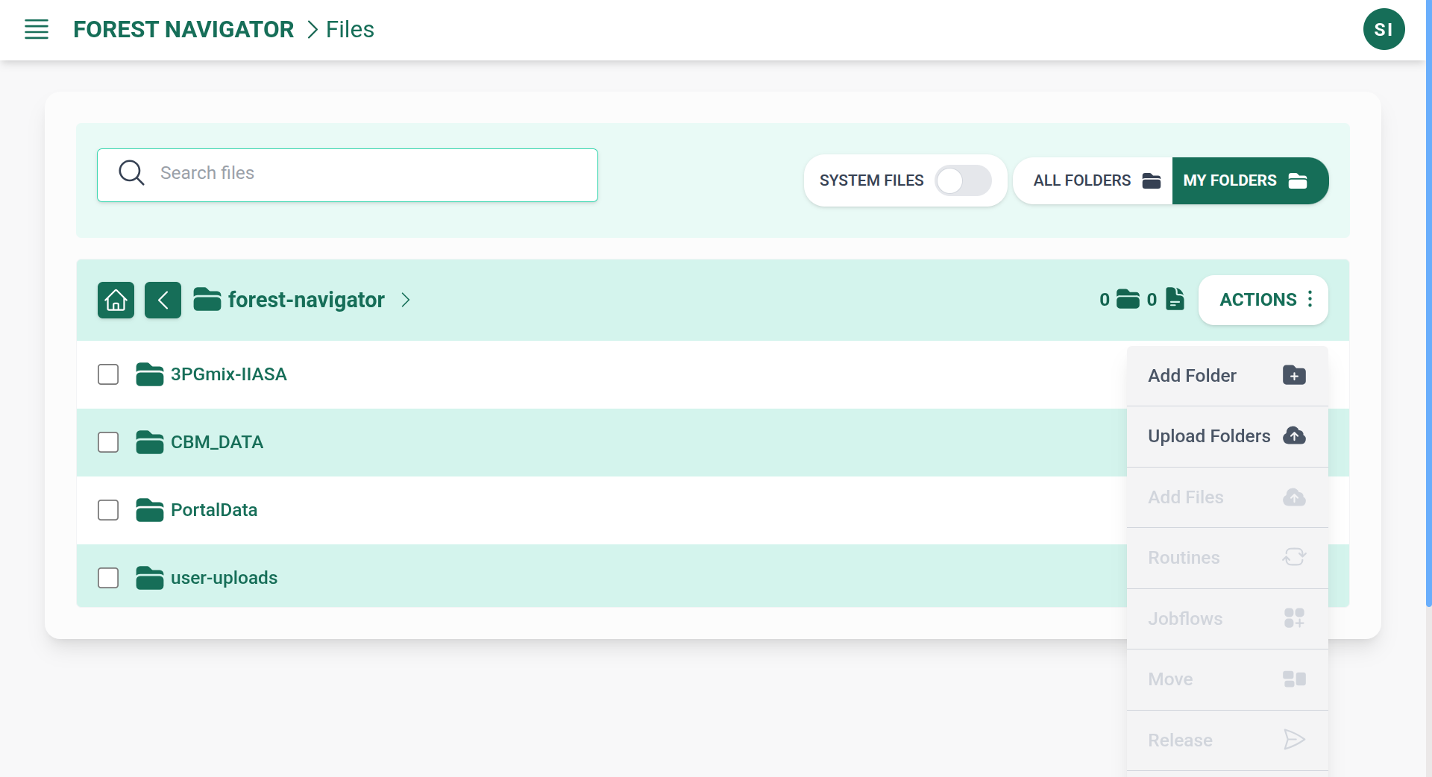Open the user-uploads folder name
The image size is (1432, 777).
(224, 578)
